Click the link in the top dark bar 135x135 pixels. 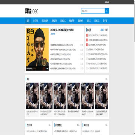pos(107,2)
